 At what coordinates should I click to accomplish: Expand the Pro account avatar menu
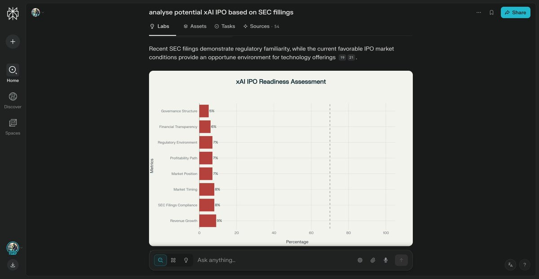(x=13, y=248)
